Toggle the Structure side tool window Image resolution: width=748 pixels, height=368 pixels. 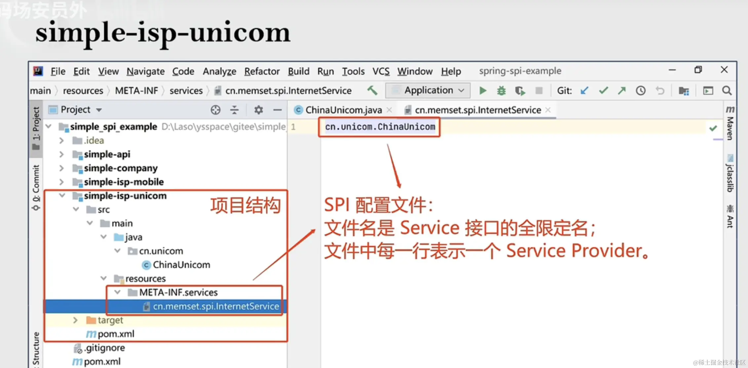[x=36, y=349]
